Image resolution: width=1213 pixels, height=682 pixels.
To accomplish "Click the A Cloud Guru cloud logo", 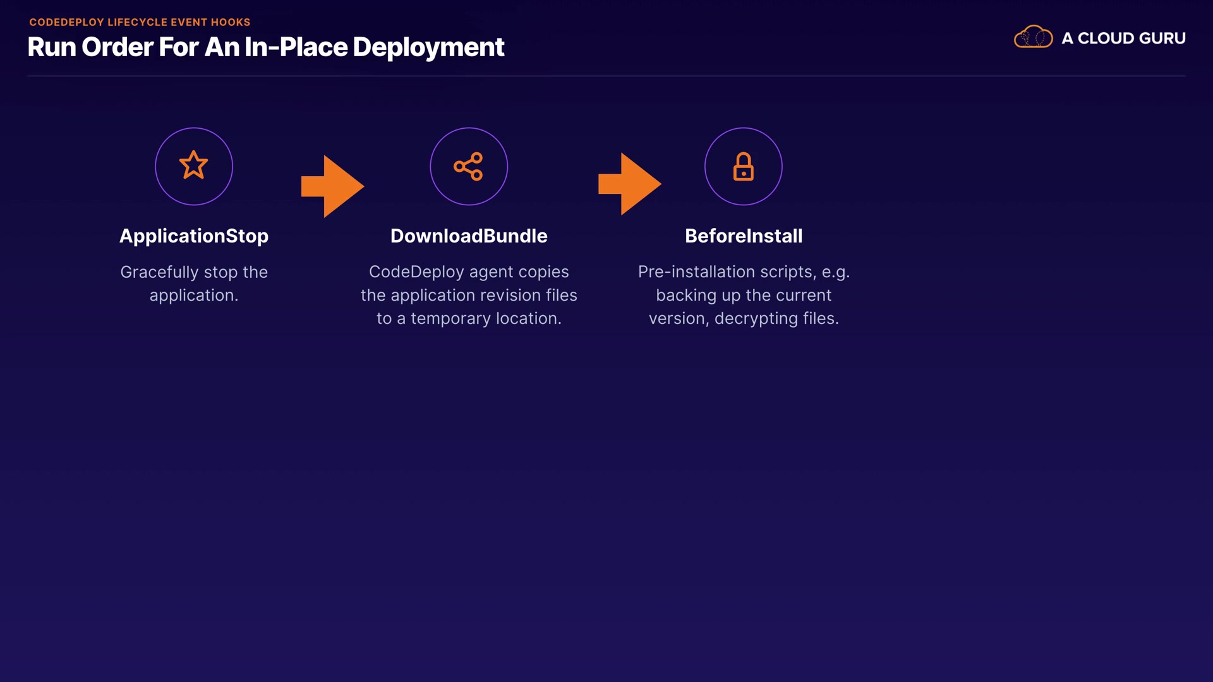I will click(x=1033, y=37).
